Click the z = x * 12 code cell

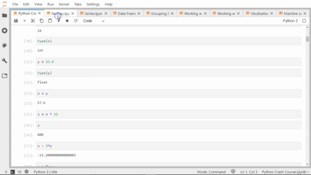(169, 114)
